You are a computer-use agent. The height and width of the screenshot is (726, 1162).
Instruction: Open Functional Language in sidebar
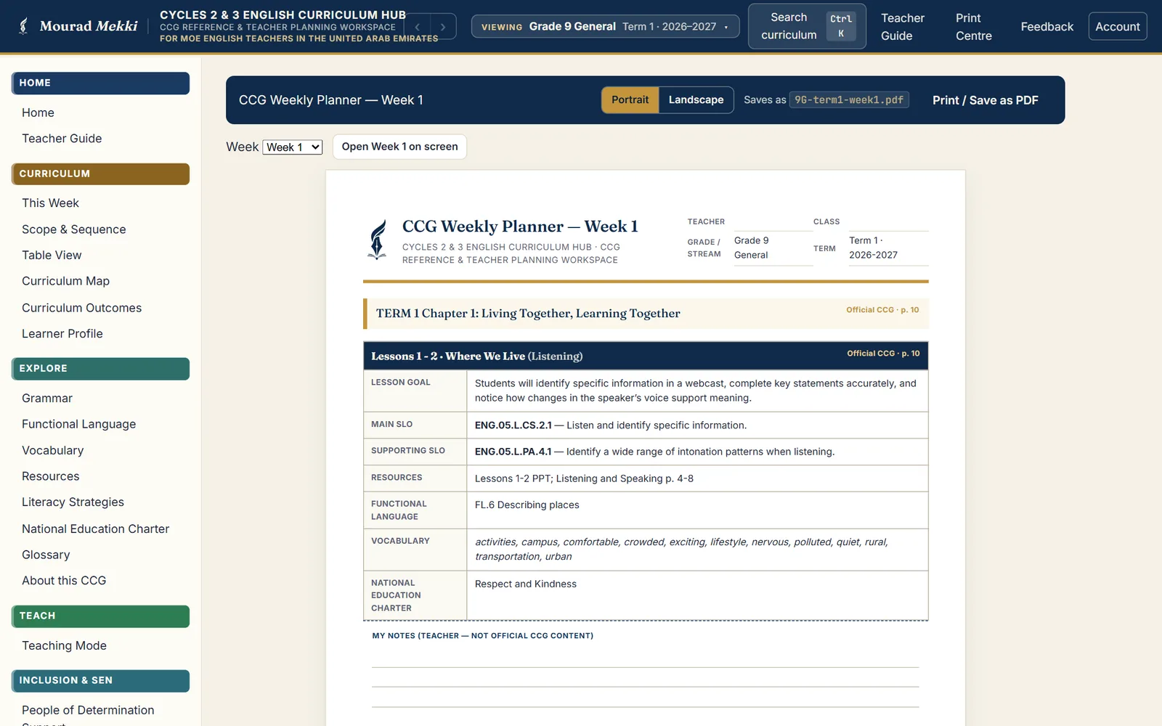[x=78, y=424]
